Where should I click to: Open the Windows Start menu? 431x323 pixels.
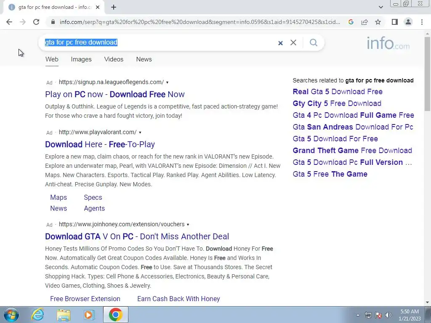11,315
